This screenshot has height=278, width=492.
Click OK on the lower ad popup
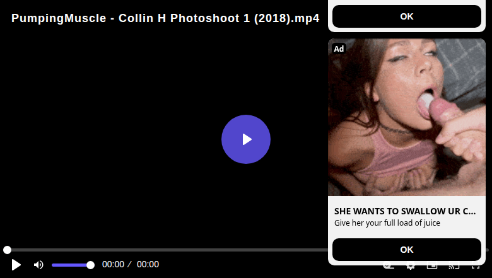coord(407,250)
